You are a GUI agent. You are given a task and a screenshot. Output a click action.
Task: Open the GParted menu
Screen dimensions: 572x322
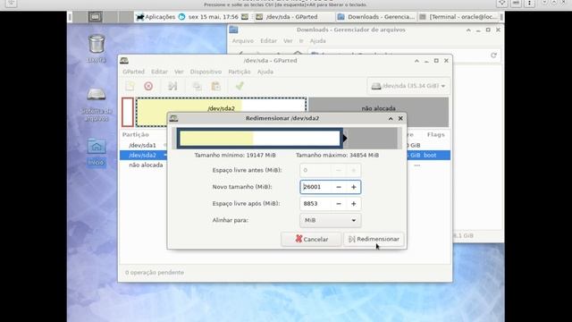pos(133,72)
